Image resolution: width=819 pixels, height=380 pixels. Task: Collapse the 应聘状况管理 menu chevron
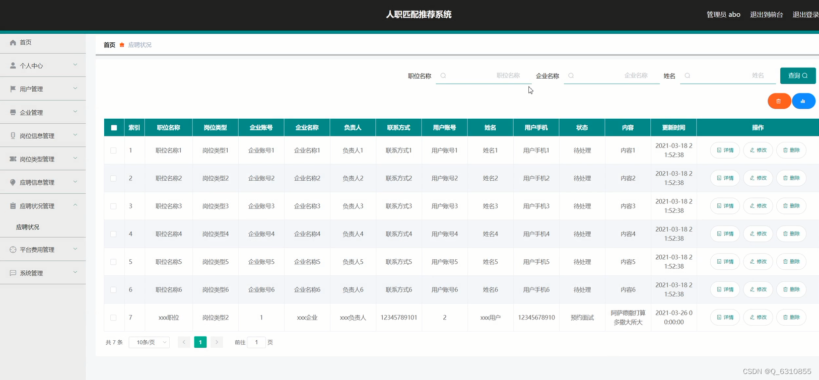point(75,205)
